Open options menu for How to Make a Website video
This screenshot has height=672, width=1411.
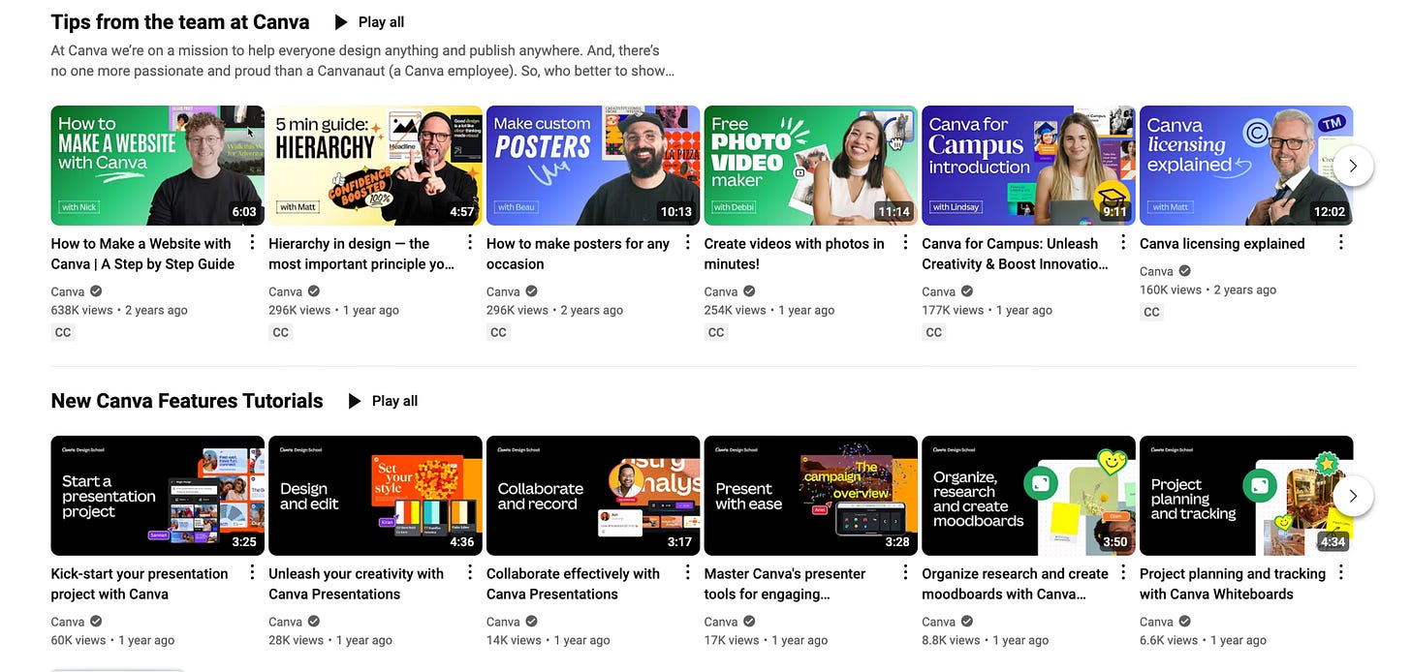[x=252, y=242]
